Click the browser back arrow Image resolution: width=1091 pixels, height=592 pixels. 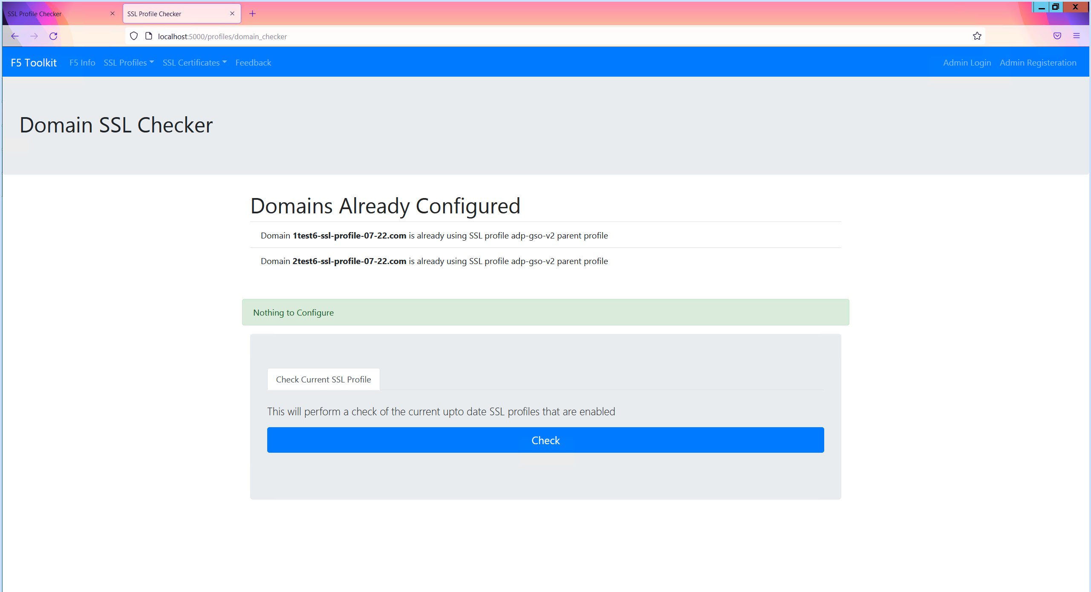click(x=15, y=36)
